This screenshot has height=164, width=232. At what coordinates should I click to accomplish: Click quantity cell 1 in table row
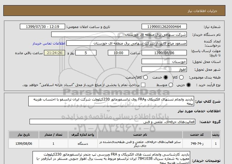53,144
